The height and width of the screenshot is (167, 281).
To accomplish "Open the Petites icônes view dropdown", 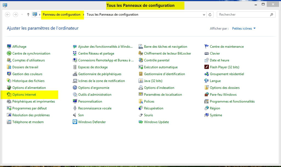I will coord(244,29).
